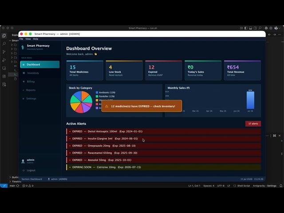Click the Total Revenue card
Viewport: 284px width, 213px height.
click(x=242, y=71)
